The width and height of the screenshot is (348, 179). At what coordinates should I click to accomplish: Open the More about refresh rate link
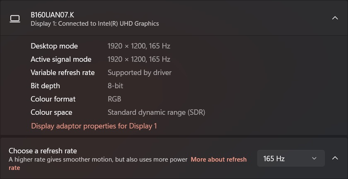[128, 163]
